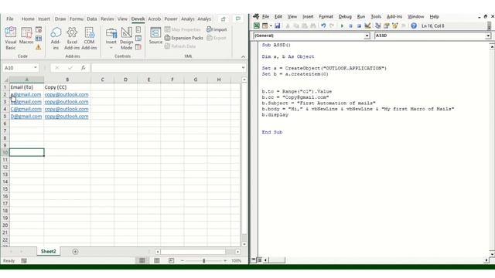The image size is (495, 278).
Task: Select column B header
Action: (x=67, y=80)
